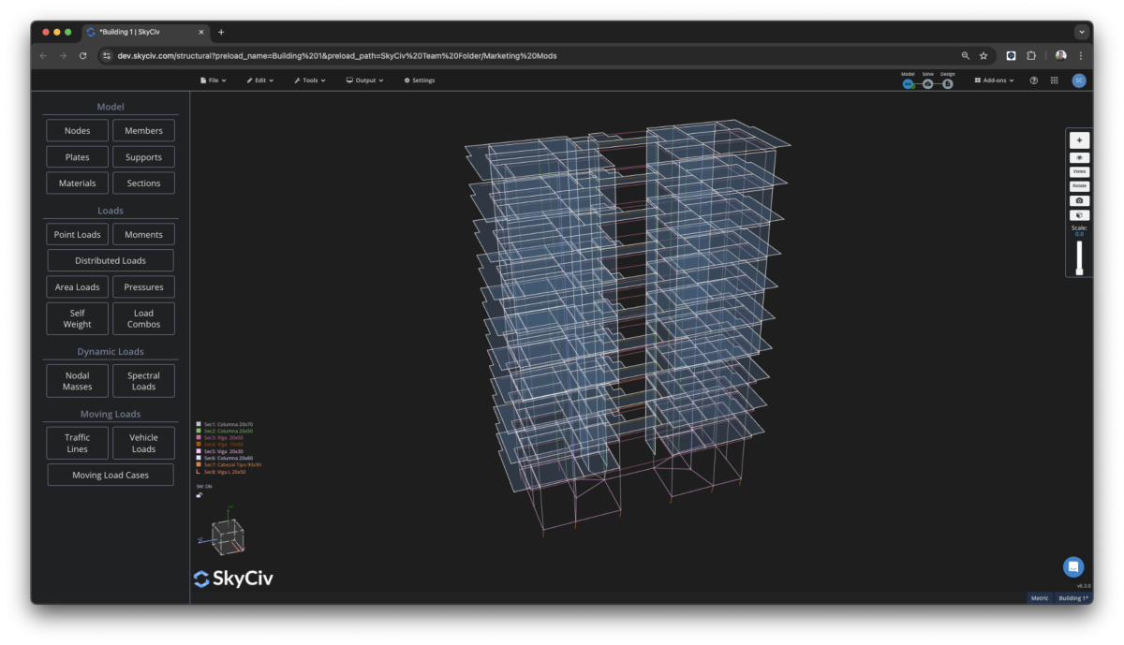Open the Nodes panel

click(x=76, y=130)
